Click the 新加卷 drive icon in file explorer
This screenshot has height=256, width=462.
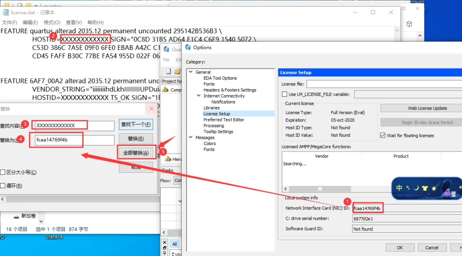(x=16, y=217)
